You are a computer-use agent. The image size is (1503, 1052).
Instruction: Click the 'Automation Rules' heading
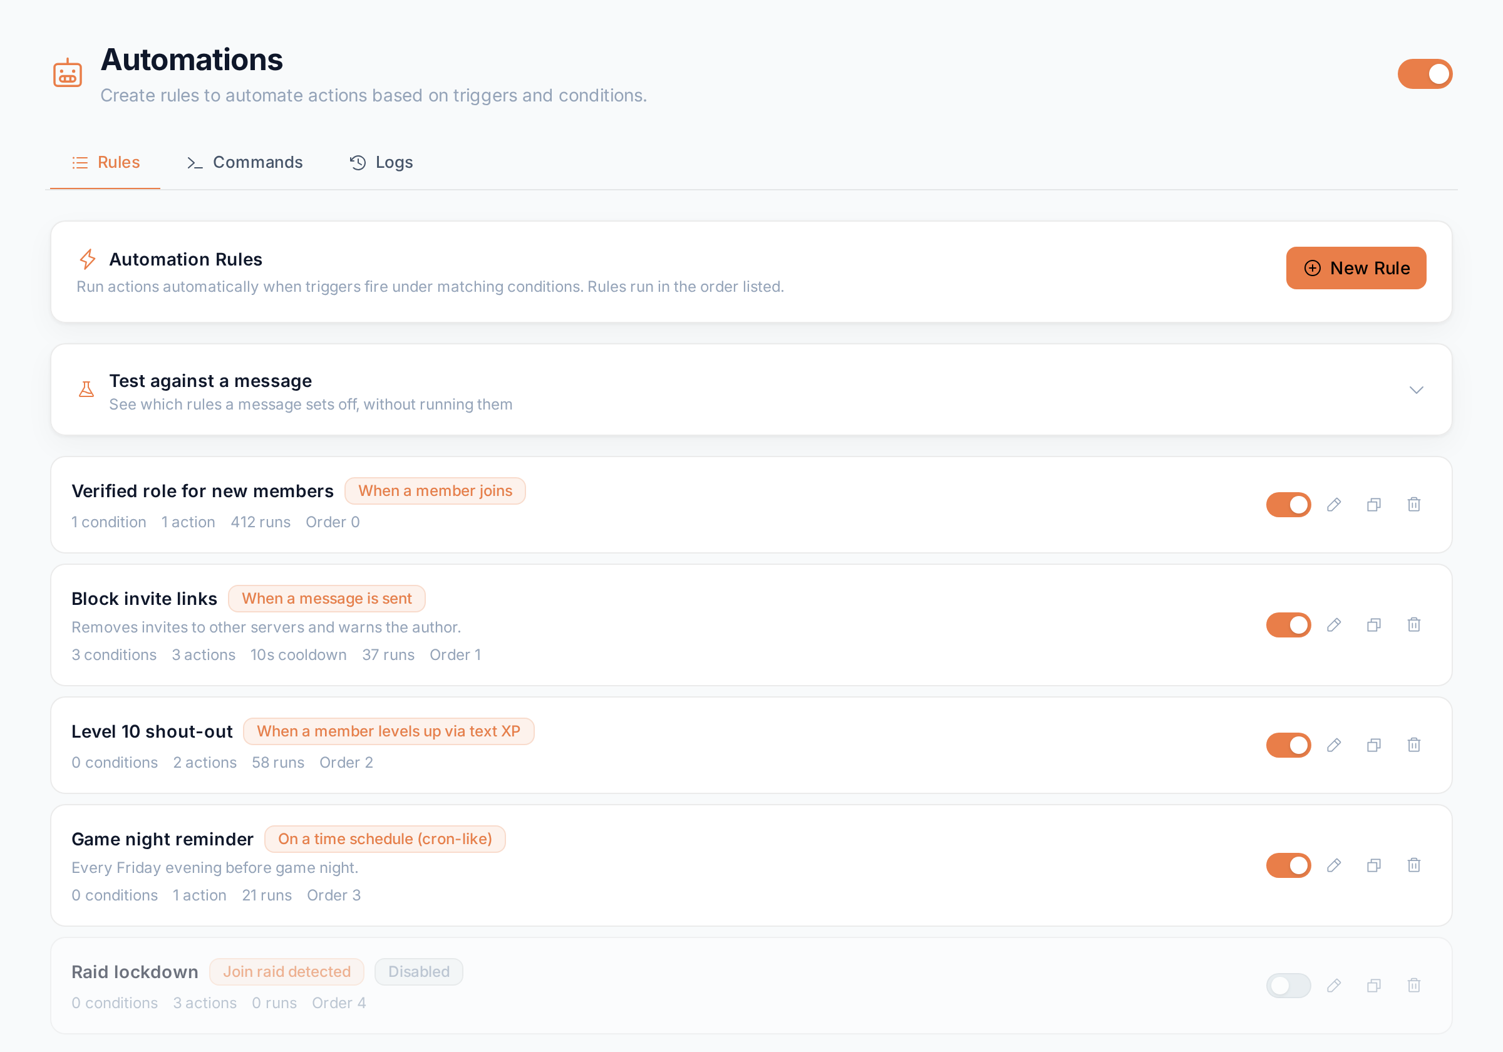[x=186, y=259]
